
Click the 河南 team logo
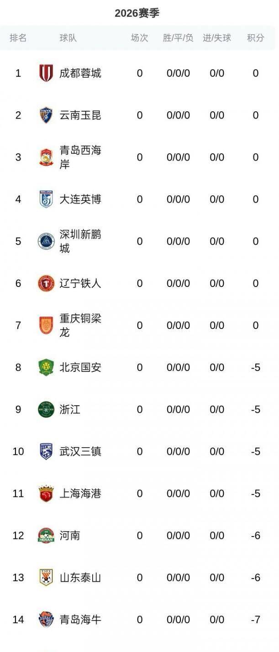[x=46, y=536]
